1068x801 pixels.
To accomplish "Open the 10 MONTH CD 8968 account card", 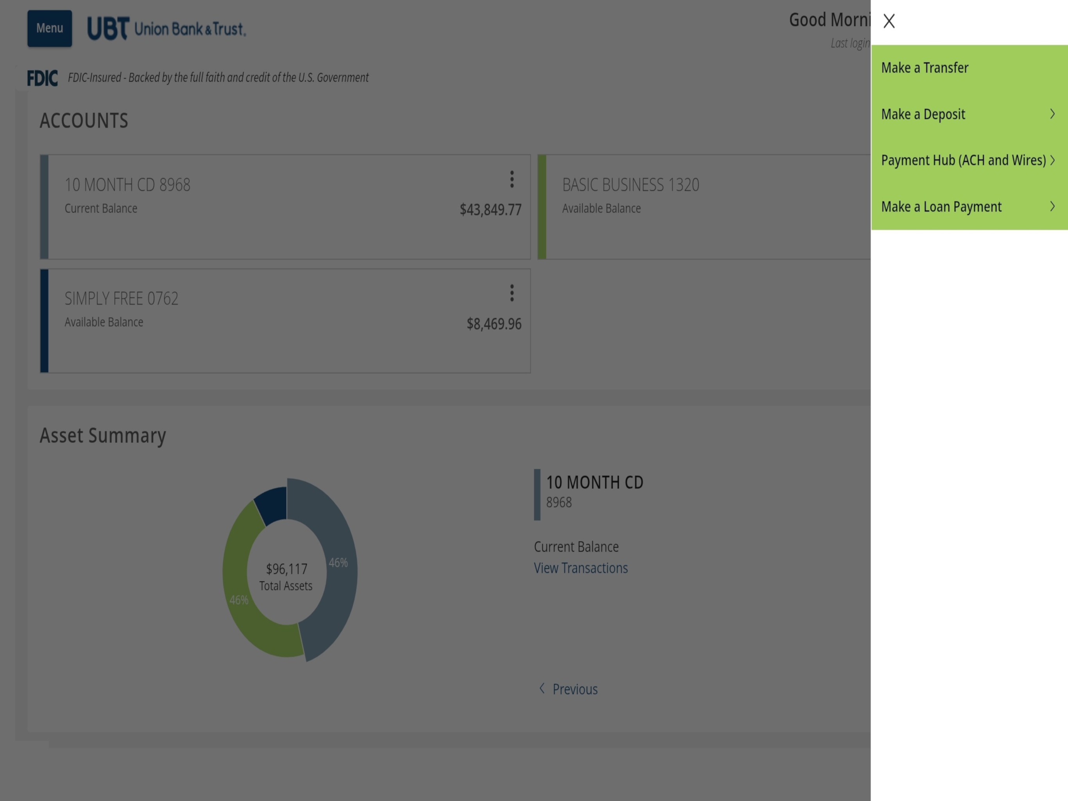I will point(285,207).
